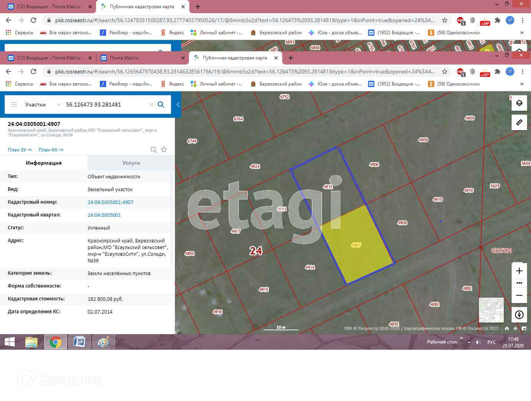Select Публичная кадастровая карта tab, back window
This screenshot has height=401, width=531.
pos(142,7)
